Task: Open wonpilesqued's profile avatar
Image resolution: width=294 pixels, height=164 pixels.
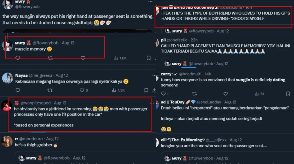Action: 6,106
